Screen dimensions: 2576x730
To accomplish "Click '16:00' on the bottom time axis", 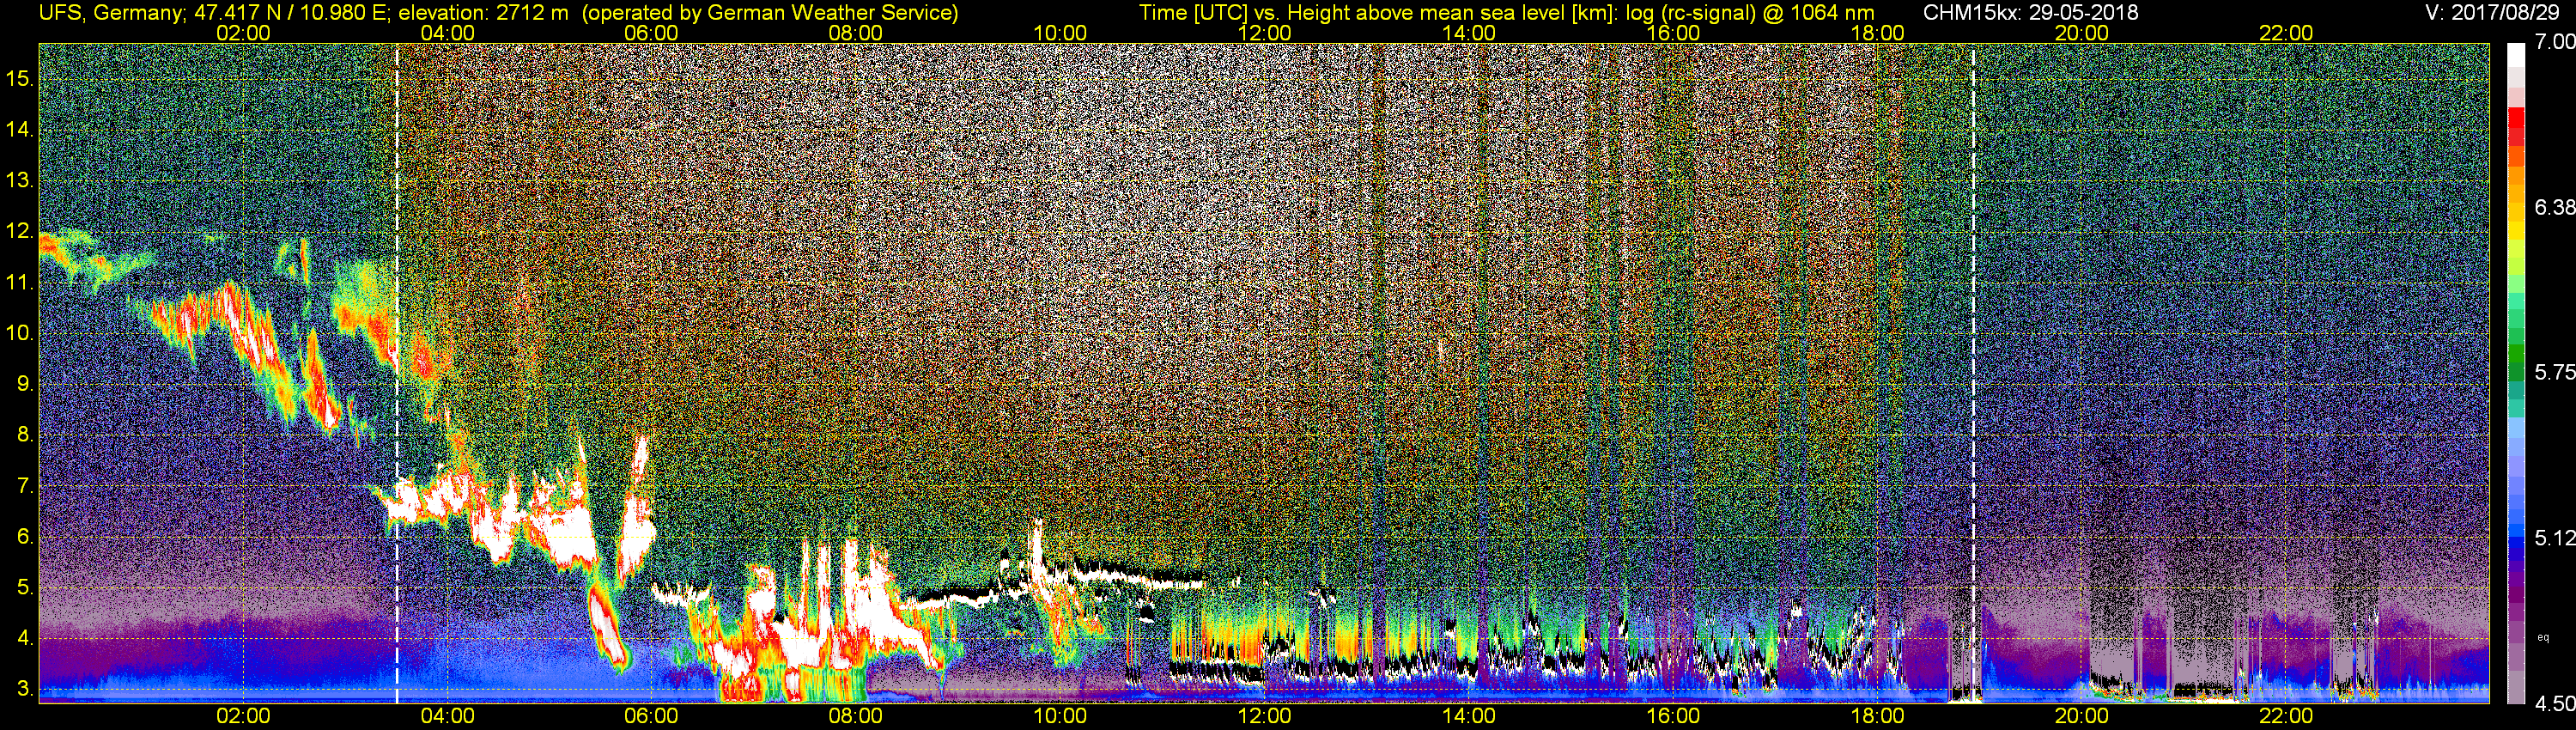I will 1673,716.
